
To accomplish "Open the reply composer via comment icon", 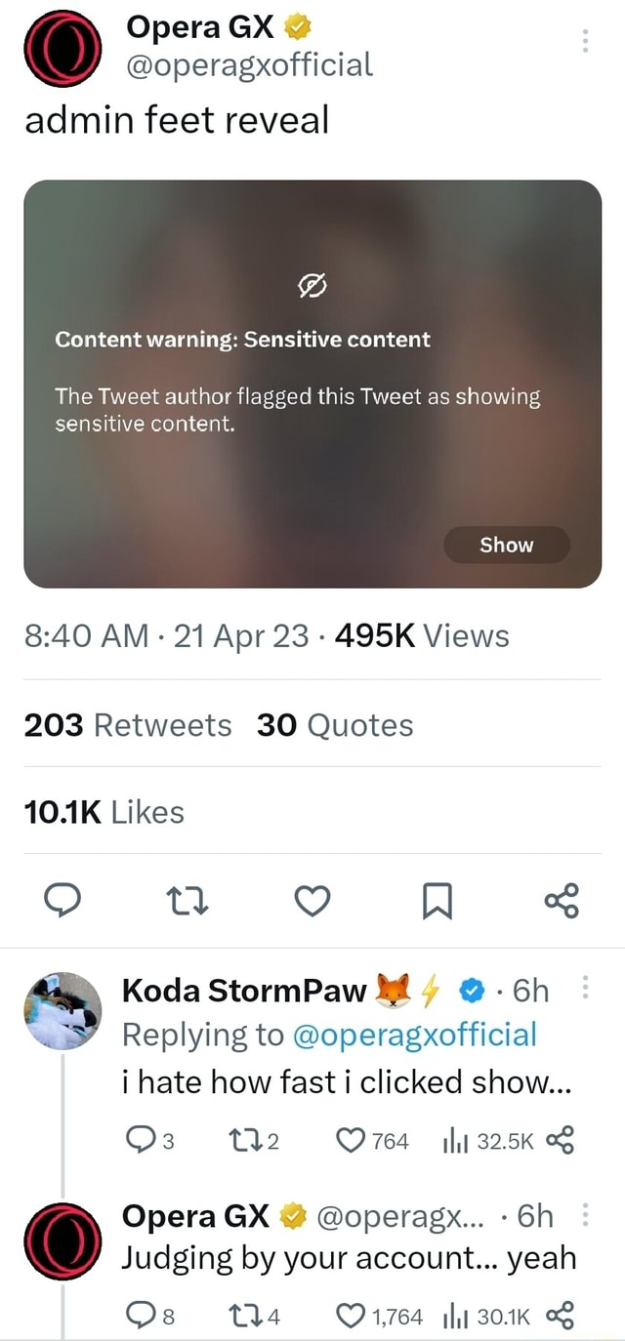I will coord(62,901).
